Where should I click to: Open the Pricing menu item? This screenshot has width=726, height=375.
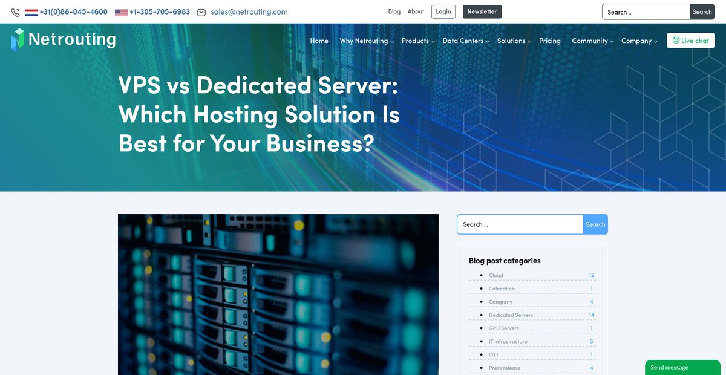[x=550, y=41]
